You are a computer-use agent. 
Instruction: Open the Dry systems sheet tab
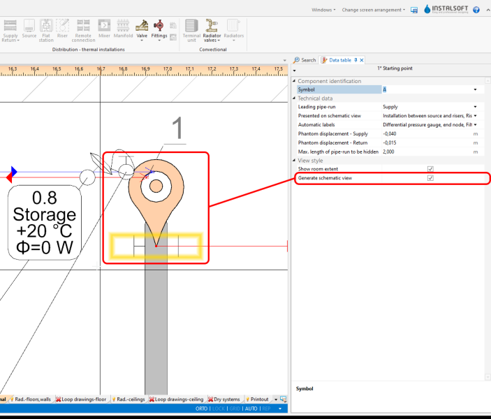click(224, 399)
